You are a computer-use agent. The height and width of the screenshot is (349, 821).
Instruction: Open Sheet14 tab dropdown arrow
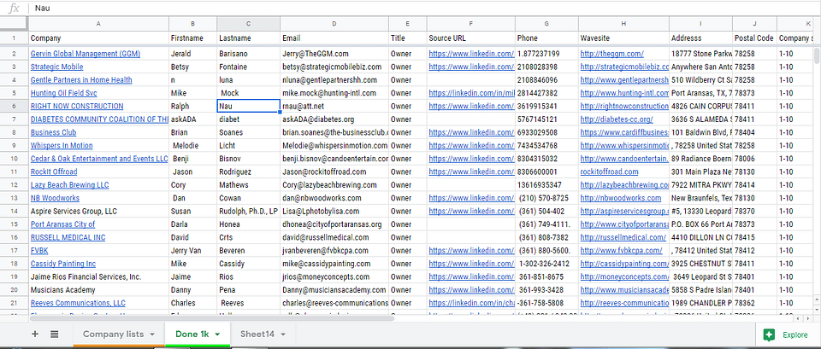click(x=283, y=334)
